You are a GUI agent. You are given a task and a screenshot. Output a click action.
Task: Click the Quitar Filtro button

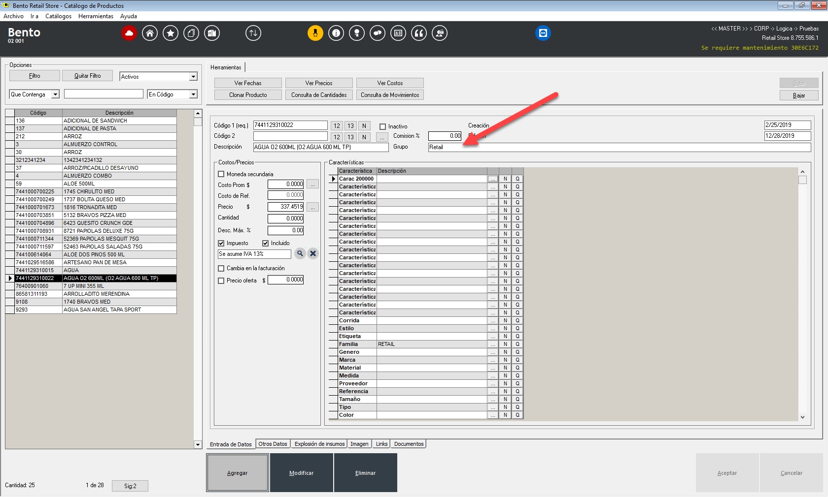pyautogui.click(x=87, y=76)
